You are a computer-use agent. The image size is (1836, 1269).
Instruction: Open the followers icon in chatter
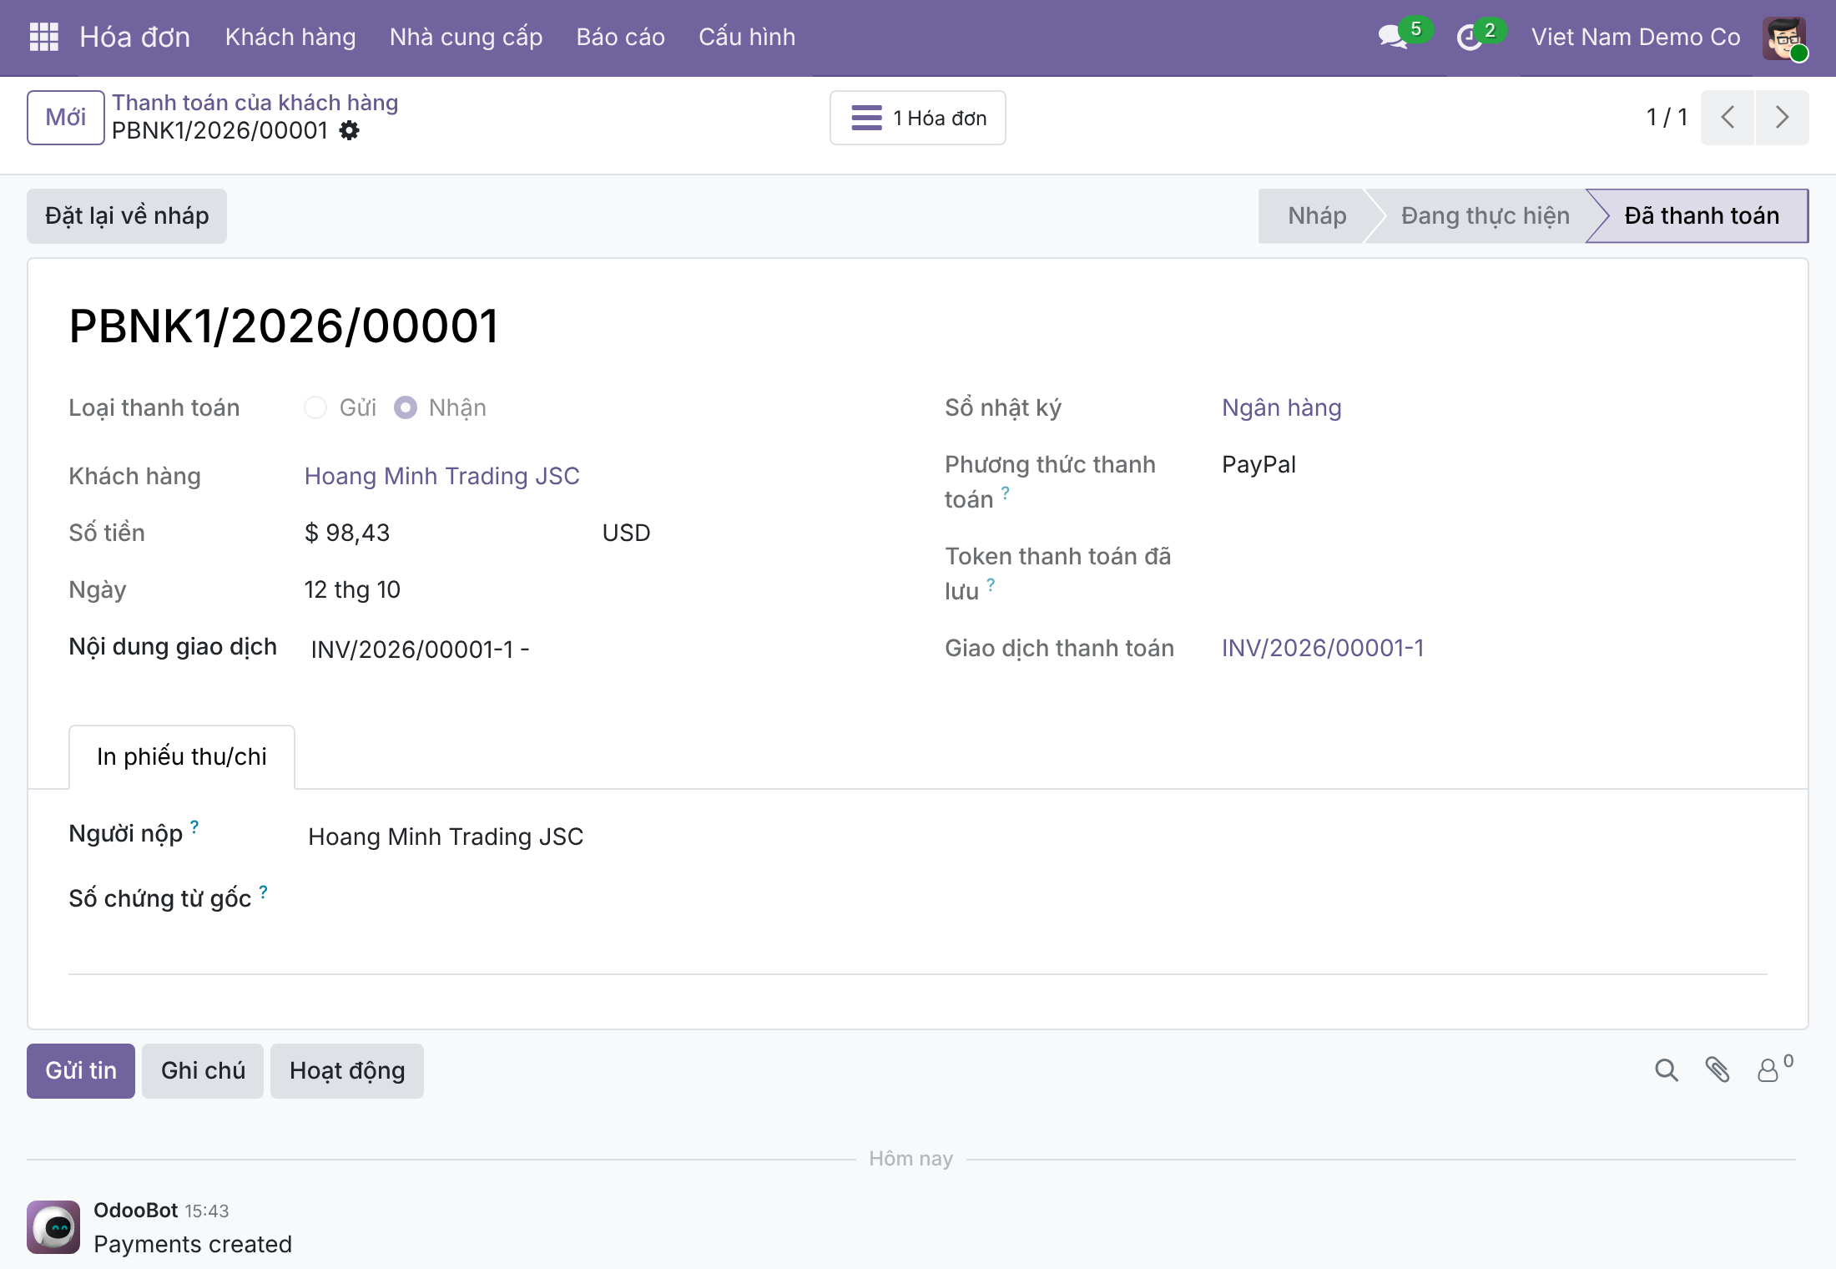1775,1069
